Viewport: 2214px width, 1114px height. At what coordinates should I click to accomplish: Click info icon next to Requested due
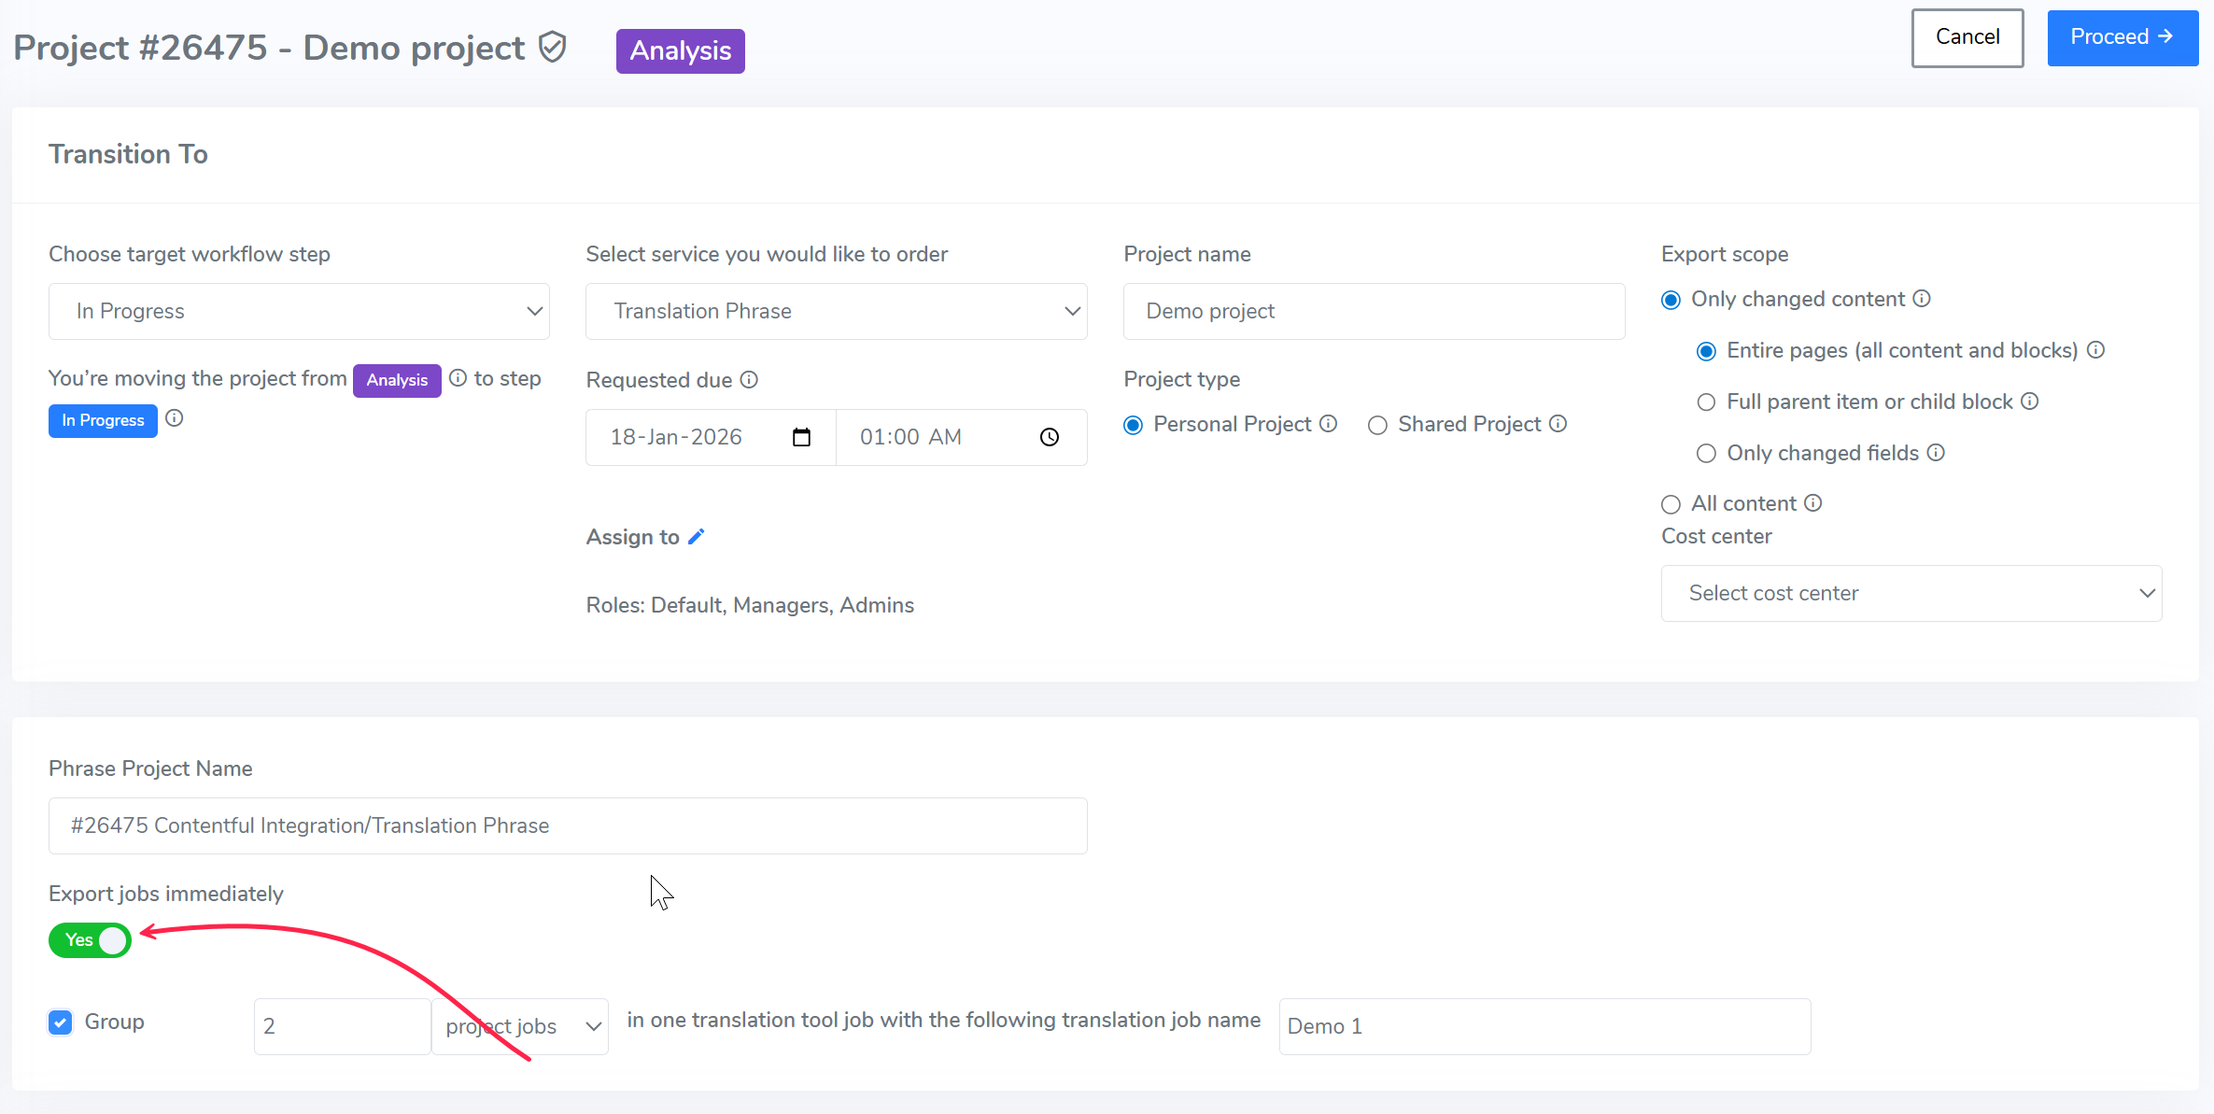tap(749, 379)
